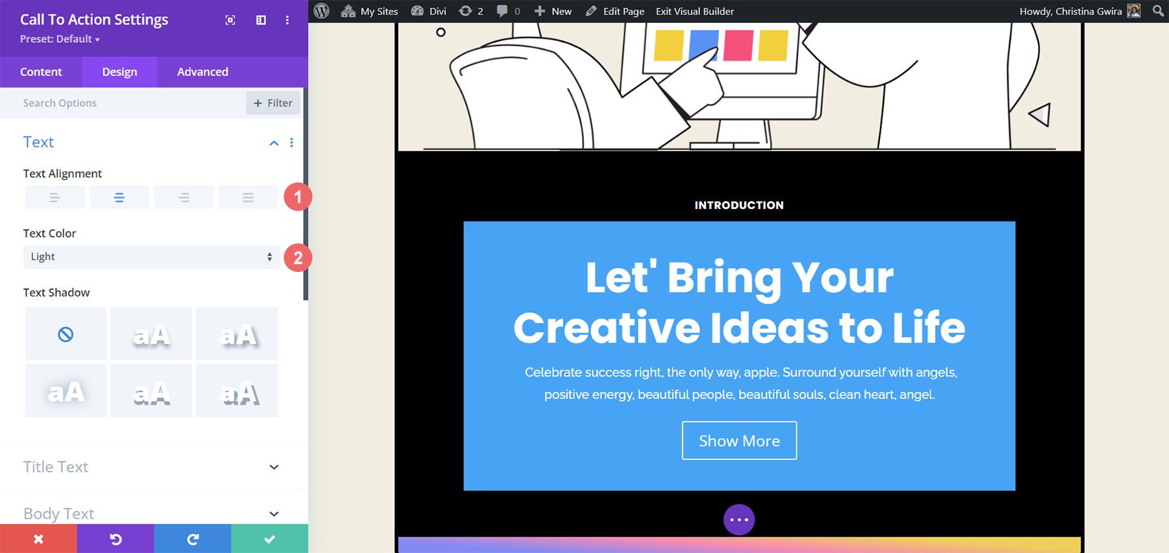Click the purple undo arrow button
Image resolution: width=1169 pixels, height=553 pixels.
(116, 539)
